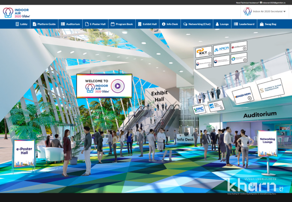The height and width of the screenshot is (202, 292).
Task: Select Exhibit Hall in the navigation bar
Action: coord(147,24)
